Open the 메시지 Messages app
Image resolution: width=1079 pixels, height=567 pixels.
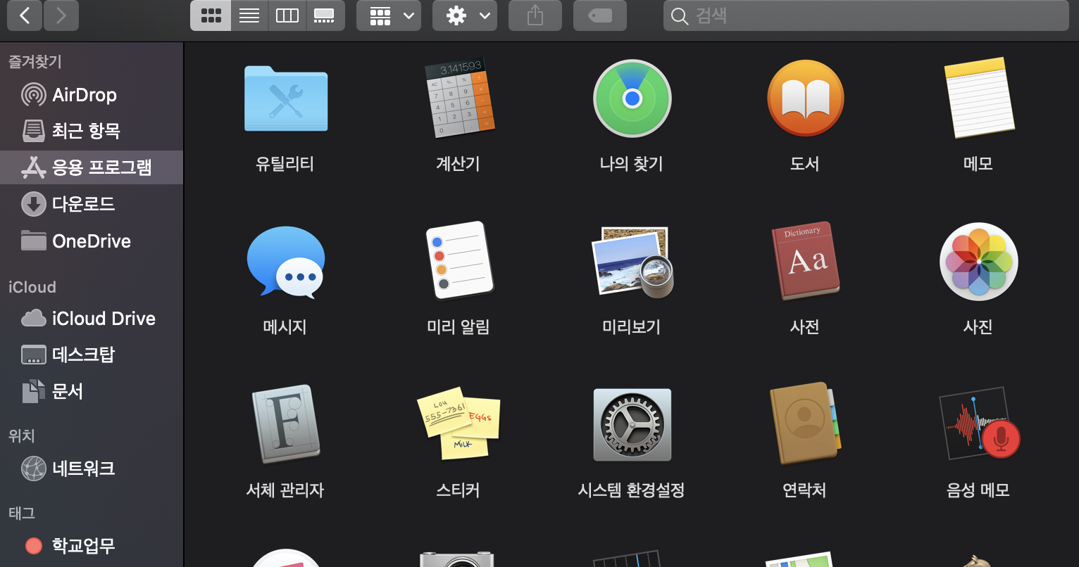pos(285,262)
